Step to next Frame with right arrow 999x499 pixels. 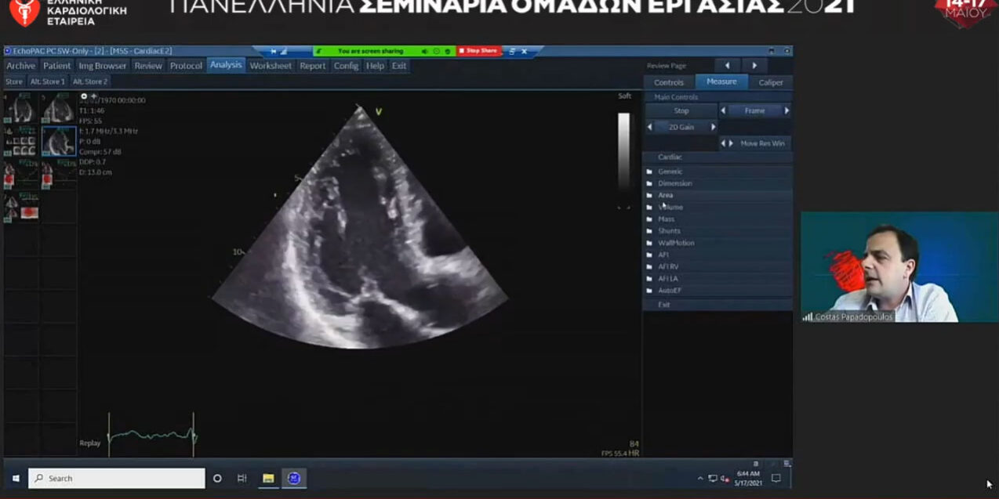click(x=786, y=111)
